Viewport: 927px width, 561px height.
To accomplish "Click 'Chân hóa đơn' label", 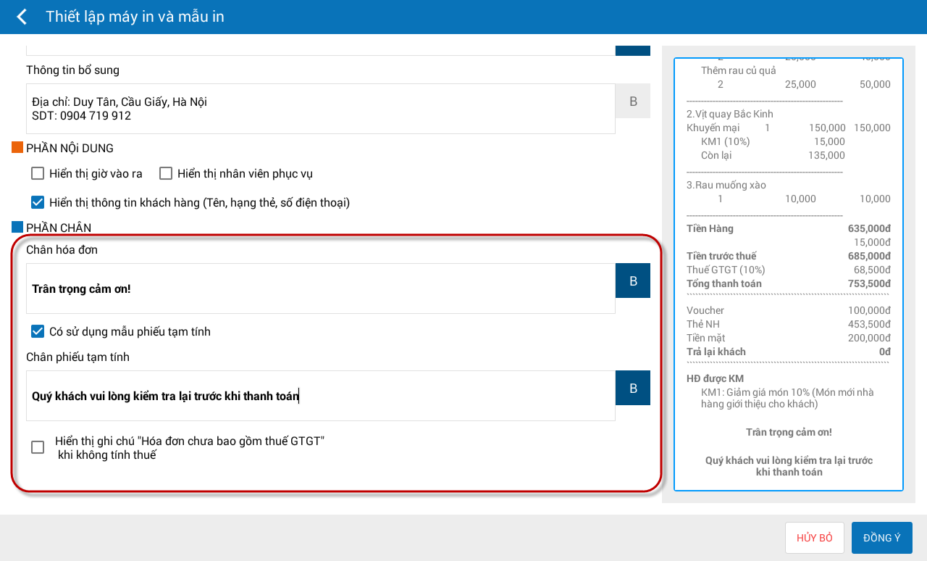I will click(x=62, y=249).
